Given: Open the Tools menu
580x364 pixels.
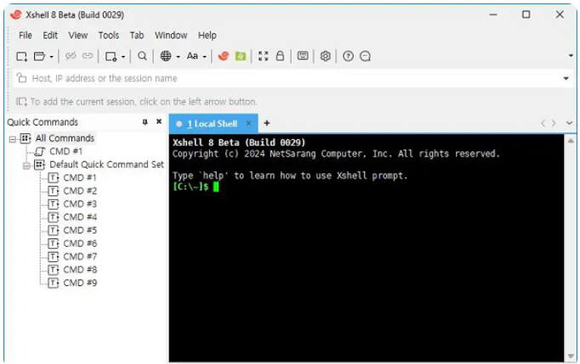Looking at the screenshot, I should point(108,36).
